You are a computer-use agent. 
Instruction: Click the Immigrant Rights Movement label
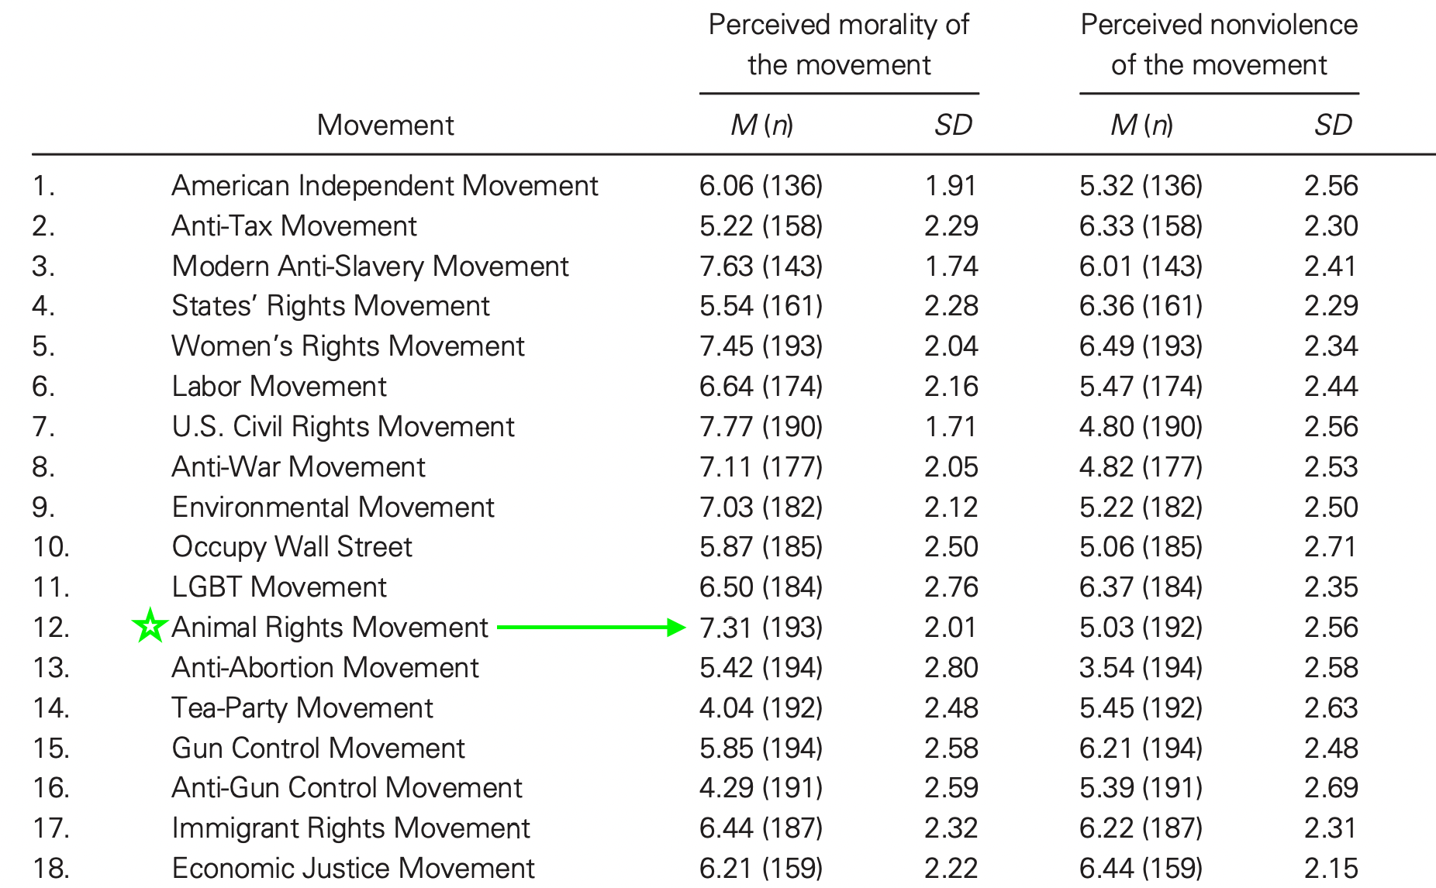coord(350,828)
